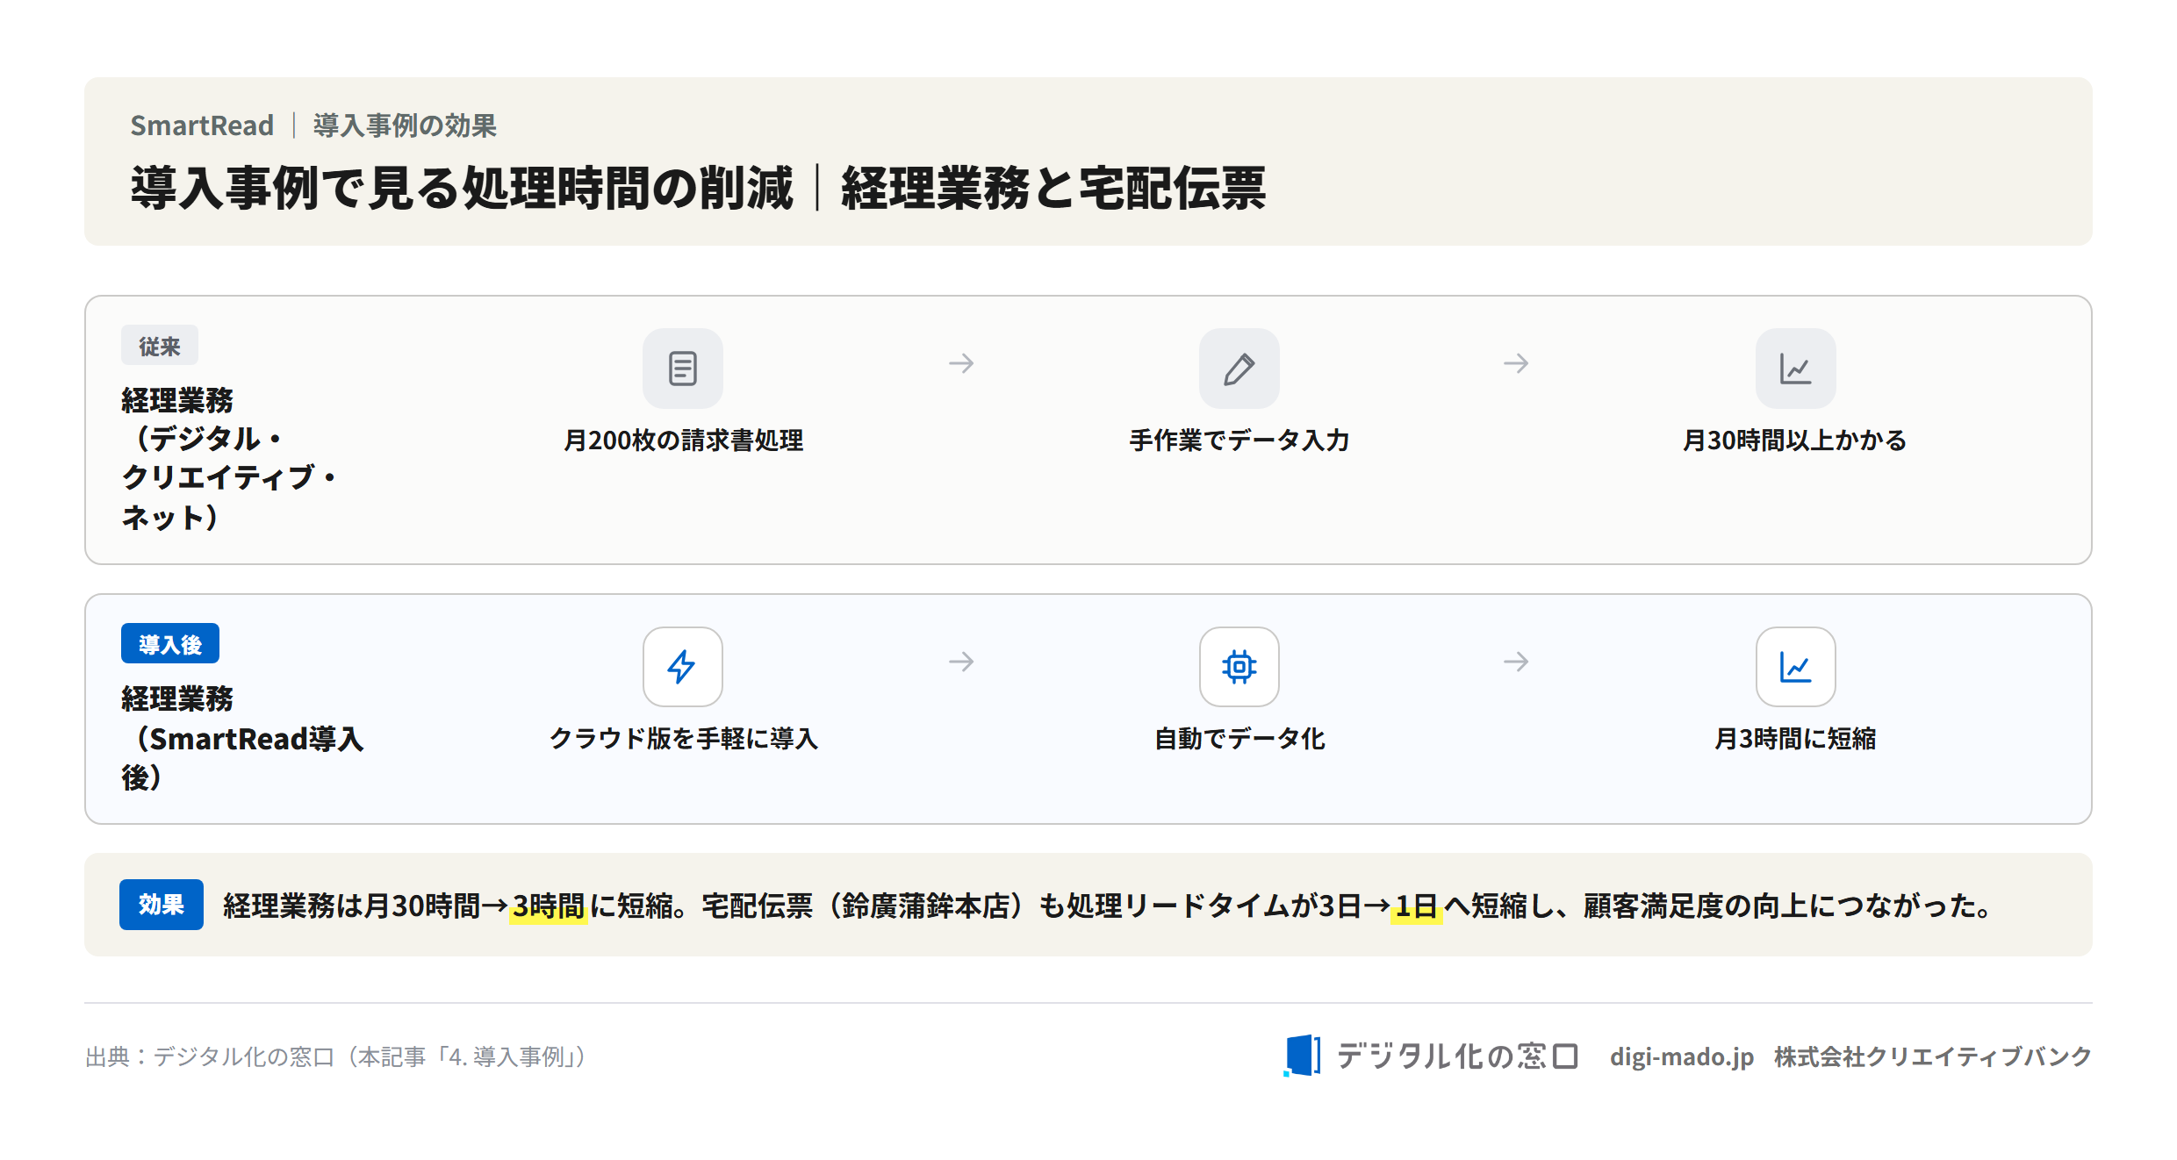Click the chart icon above 月30時間以上かかる
2177x1160 pixels.
pyautogui.click(x=1795, y=369)
